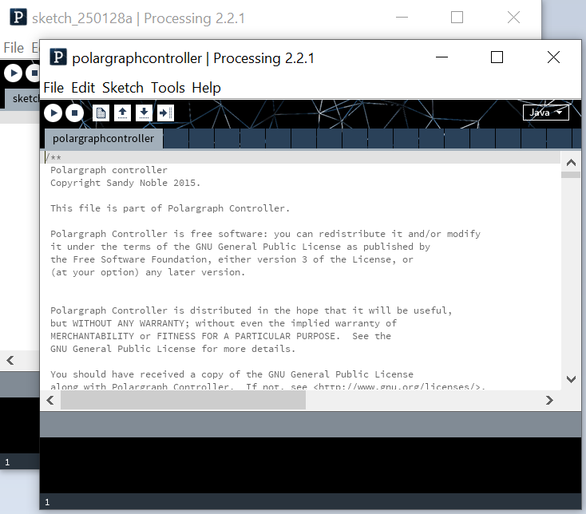The image size is (586, 514).
Task: Click the horizontal scroll right arrow
Action: 549,401
